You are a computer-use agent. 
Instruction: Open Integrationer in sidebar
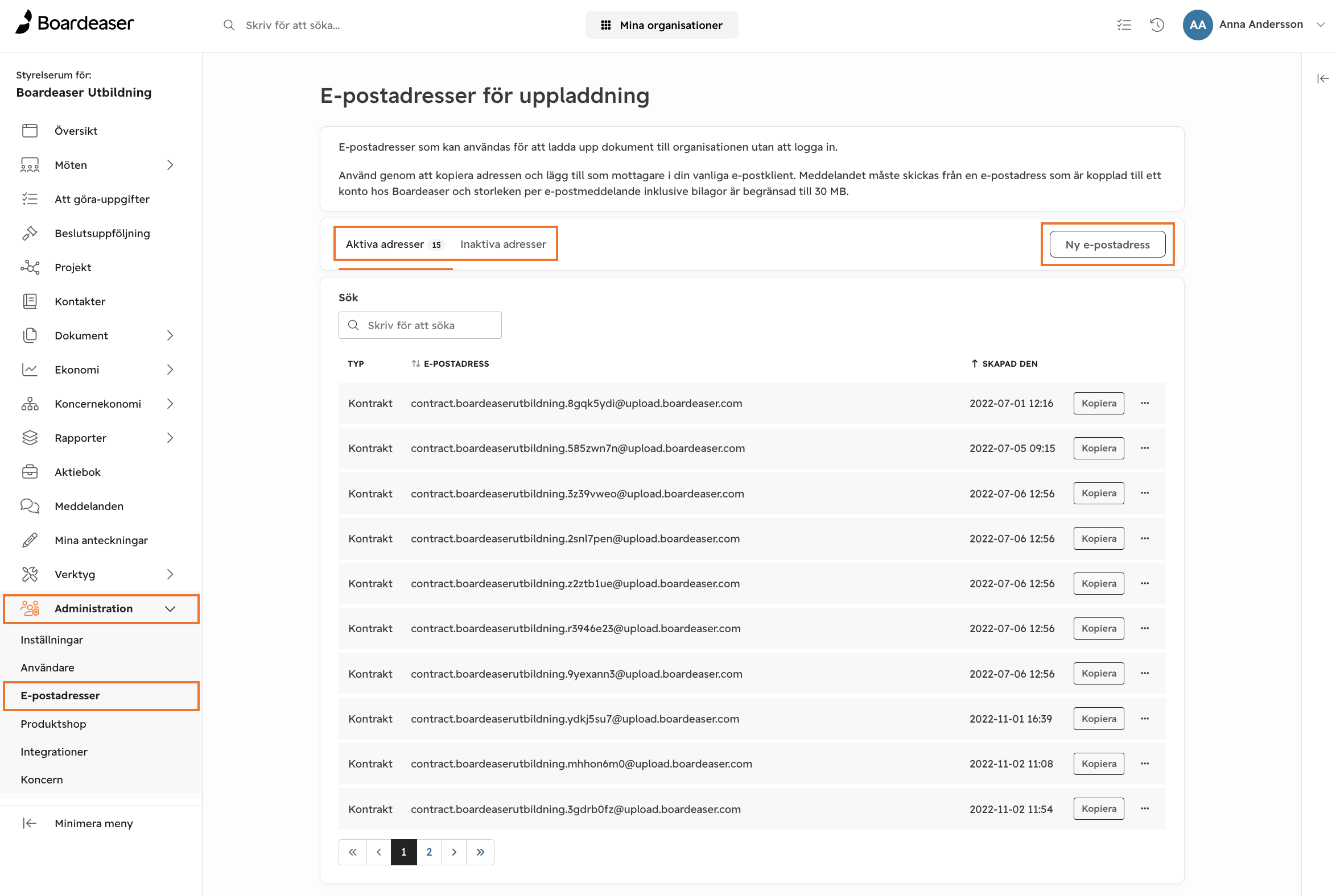coord(53,752)
